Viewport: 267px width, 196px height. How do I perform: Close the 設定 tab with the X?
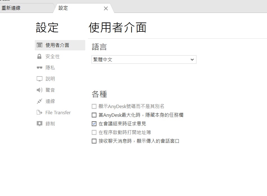[x=106, y=8]
